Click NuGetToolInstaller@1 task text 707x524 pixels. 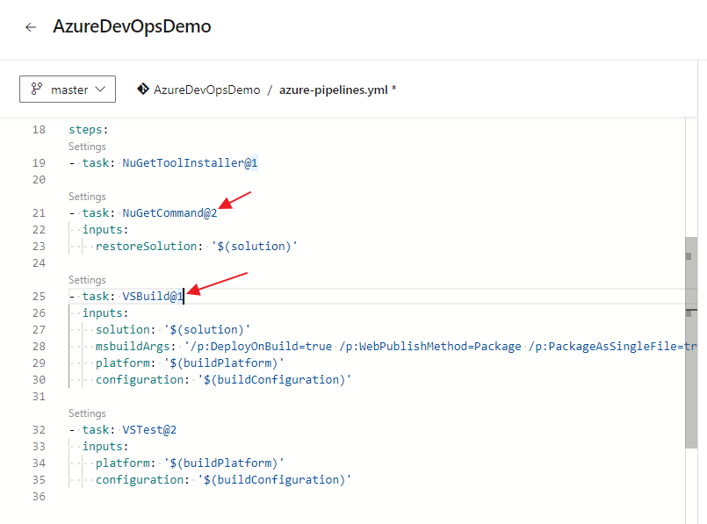point(190,162)
